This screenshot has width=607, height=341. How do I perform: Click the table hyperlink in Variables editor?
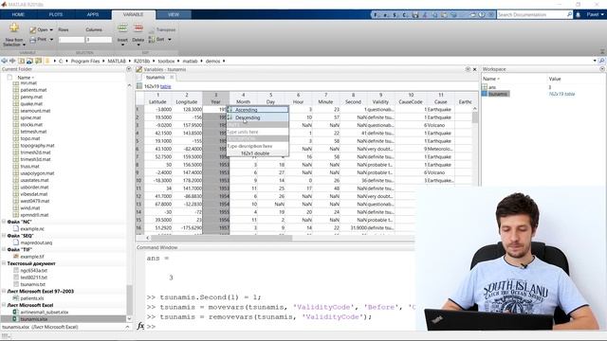[165, 86]
